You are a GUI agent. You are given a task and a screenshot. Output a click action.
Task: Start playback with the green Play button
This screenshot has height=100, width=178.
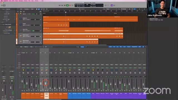pos(67,5)
